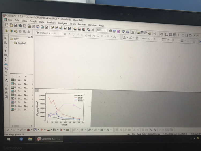Click the blue hexagon app taskbar icon
The height and width of the screenshot is (151, 201).
[x=21, y=139]
